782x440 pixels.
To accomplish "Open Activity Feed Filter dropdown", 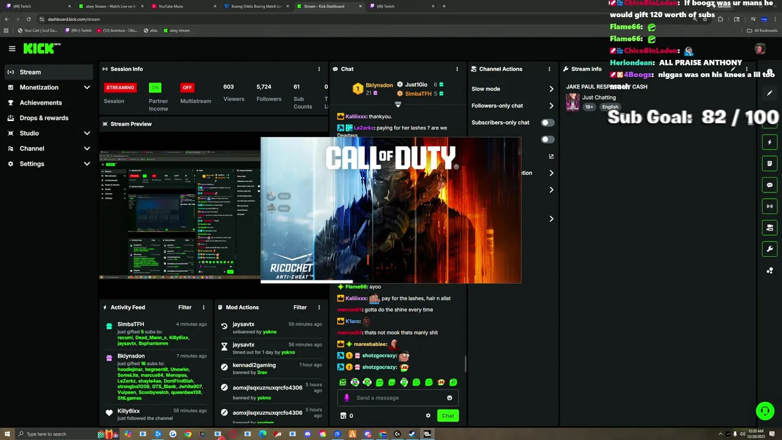I will [x=185, y=307].
